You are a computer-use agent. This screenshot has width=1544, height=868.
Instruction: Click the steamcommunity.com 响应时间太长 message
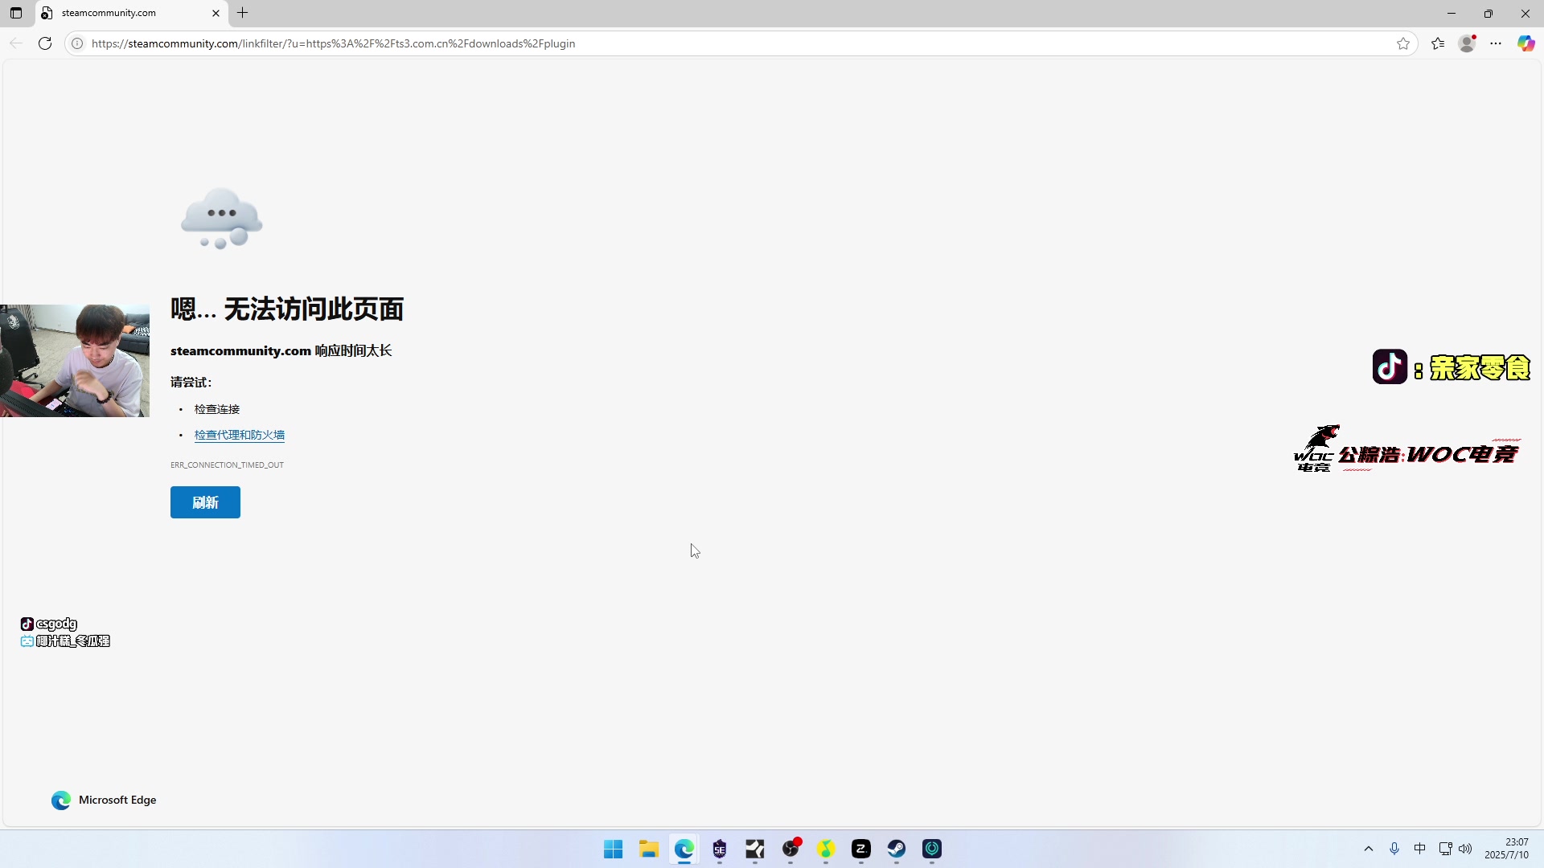[281, 350]
